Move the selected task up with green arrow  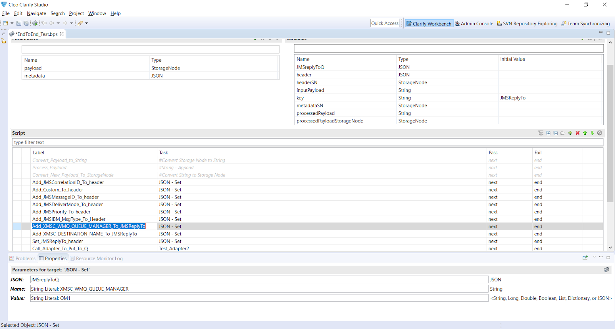coord(585,133)
